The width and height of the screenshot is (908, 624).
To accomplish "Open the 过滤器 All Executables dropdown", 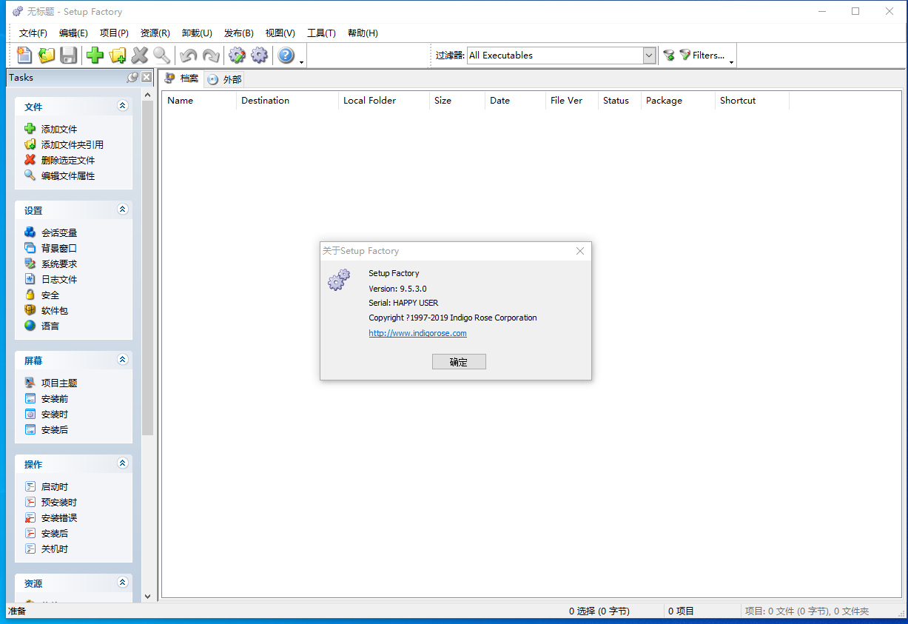I will tap(649, 56).
